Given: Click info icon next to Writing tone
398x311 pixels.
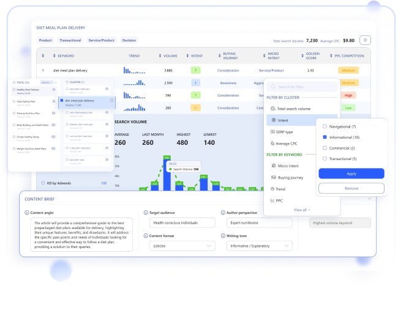Looking at the screenshot, I should tap(223, 235).
